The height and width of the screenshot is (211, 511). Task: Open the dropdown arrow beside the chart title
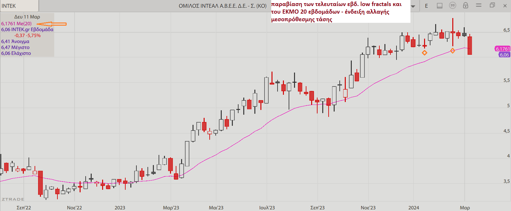(x=413, y=6)
